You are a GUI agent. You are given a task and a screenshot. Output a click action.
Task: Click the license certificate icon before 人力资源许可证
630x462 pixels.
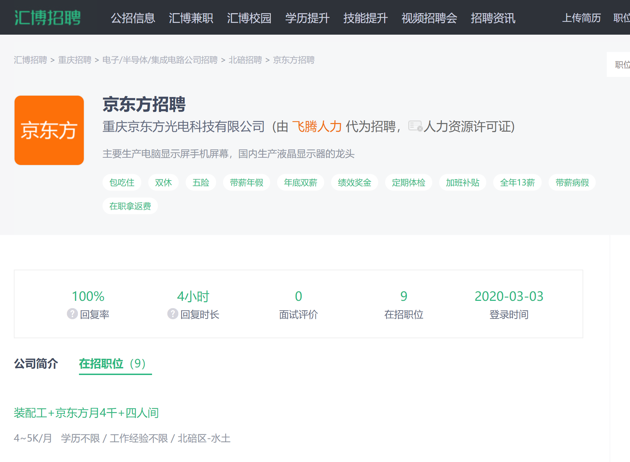click(x=415, y=126)
